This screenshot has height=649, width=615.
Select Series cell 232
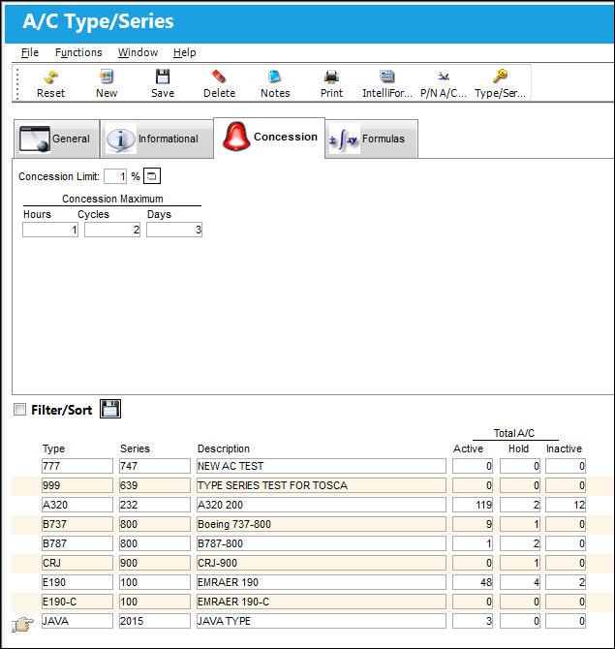(155, 505)
